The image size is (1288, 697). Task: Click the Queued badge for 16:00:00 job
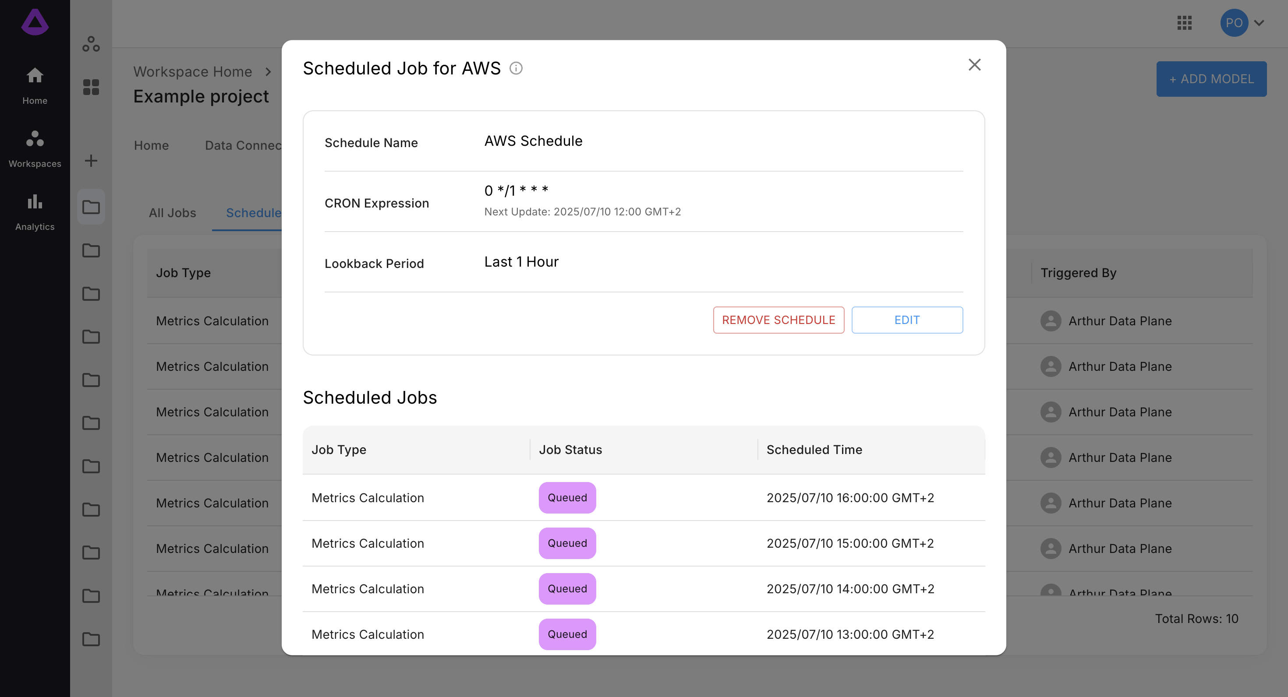coord(567,497)
